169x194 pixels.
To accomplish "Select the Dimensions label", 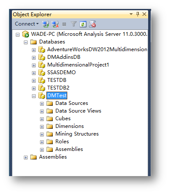I will (70, 126).
